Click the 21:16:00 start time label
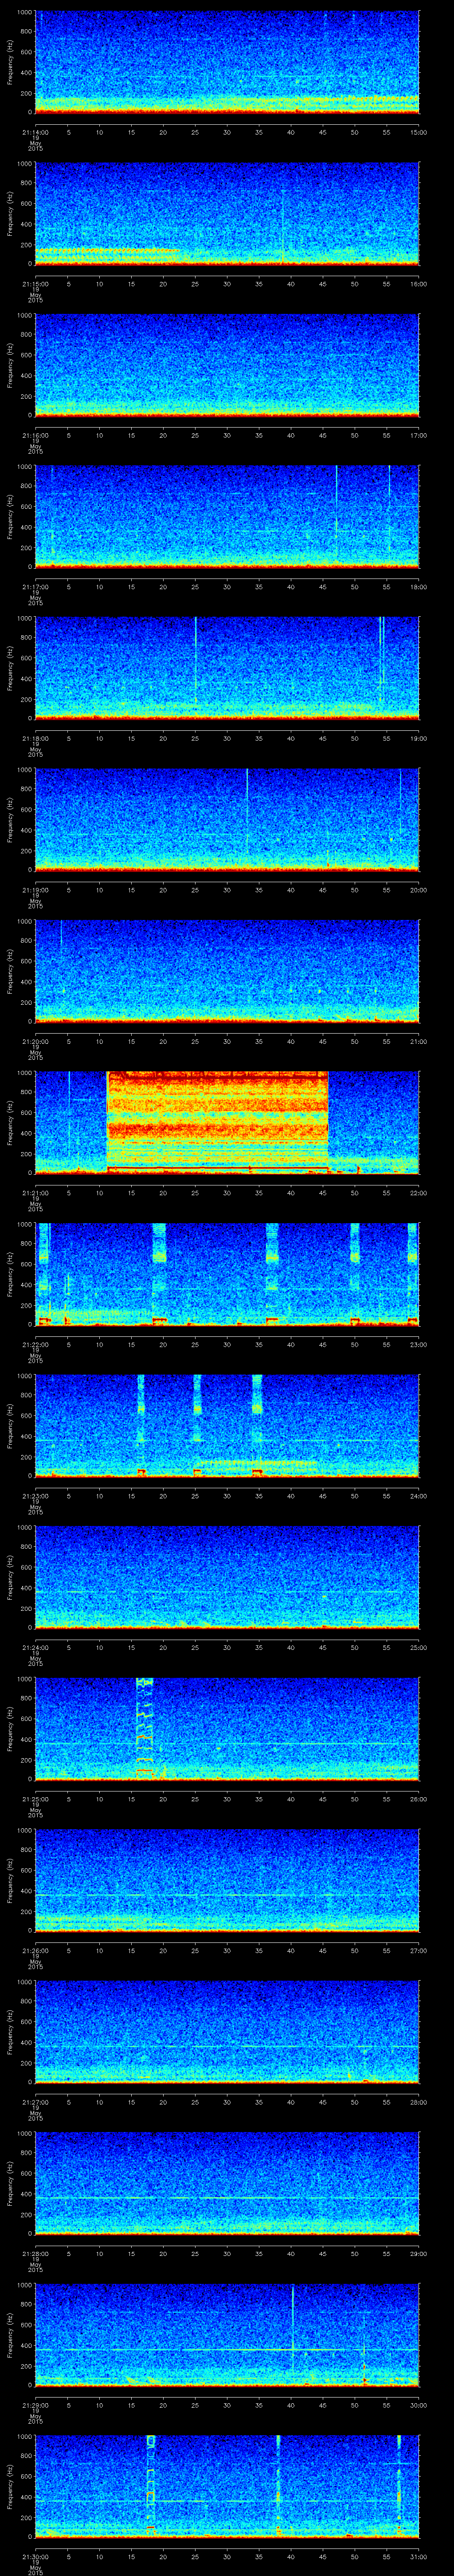Screen dimensions: 454x2576 [x=35, y=435]
